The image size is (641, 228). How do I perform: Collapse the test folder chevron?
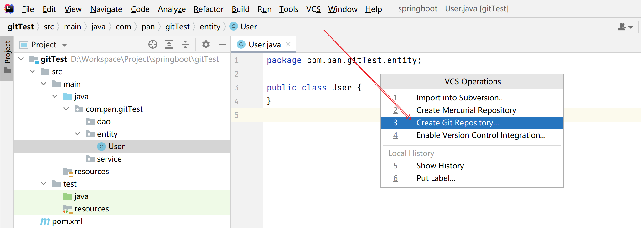tap(44, 184)
